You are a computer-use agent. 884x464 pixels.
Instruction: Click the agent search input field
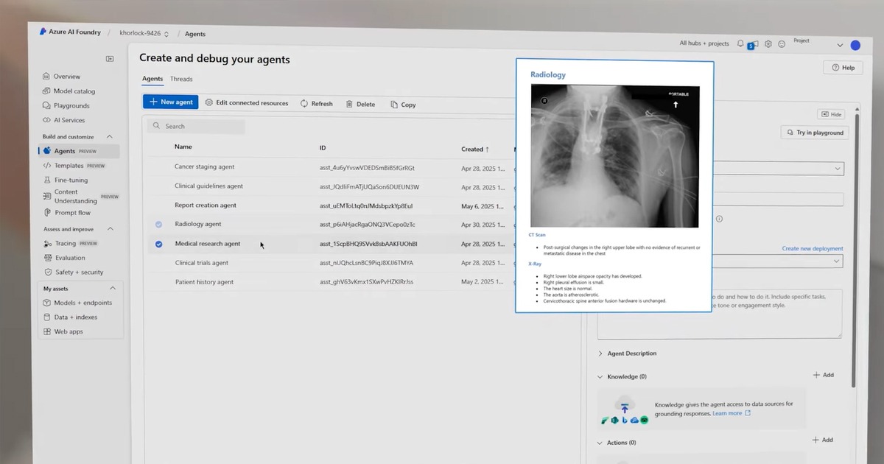click(196, 126)
